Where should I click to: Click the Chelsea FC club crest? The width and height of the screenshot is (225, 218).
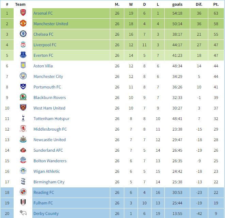23,34
